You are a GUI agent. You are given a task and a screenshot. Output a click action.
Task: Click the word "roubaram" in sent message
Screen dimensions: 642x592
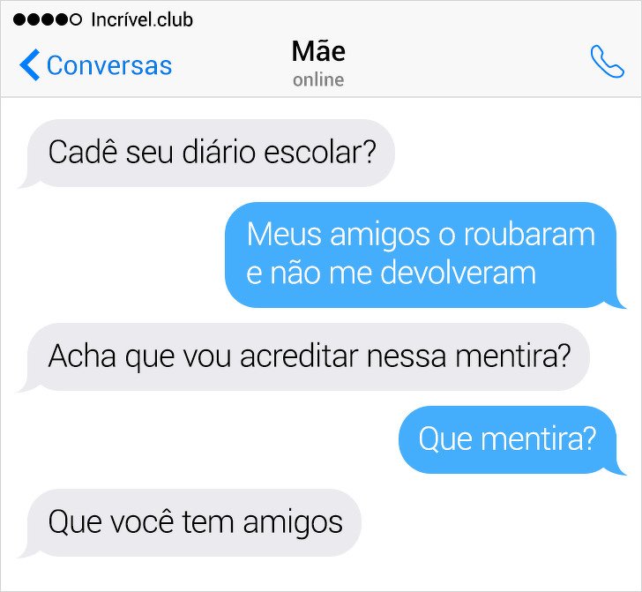[x=529, y=235]
